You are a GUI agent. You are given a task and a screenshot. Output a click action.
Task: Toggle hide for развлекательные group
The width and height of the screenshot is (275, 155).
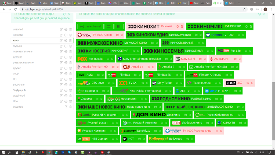(x=66, y=62)
